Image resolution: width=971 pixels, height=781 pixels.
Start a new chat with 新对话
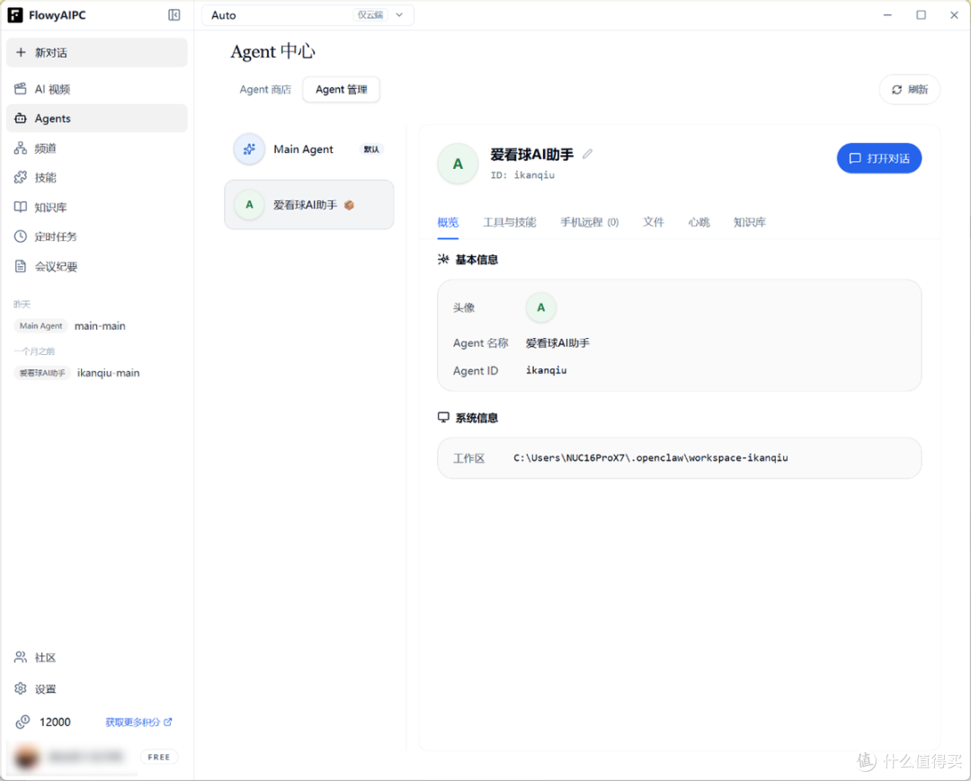96,53
